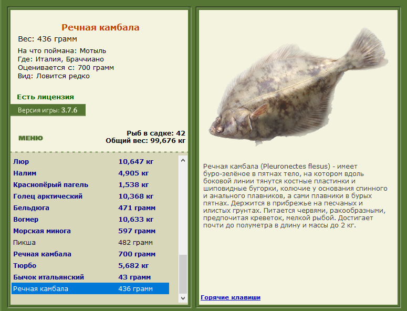The width and height of the screenshot is (407, 311).
Task: Select the Вогмер row
Action: 90,220
